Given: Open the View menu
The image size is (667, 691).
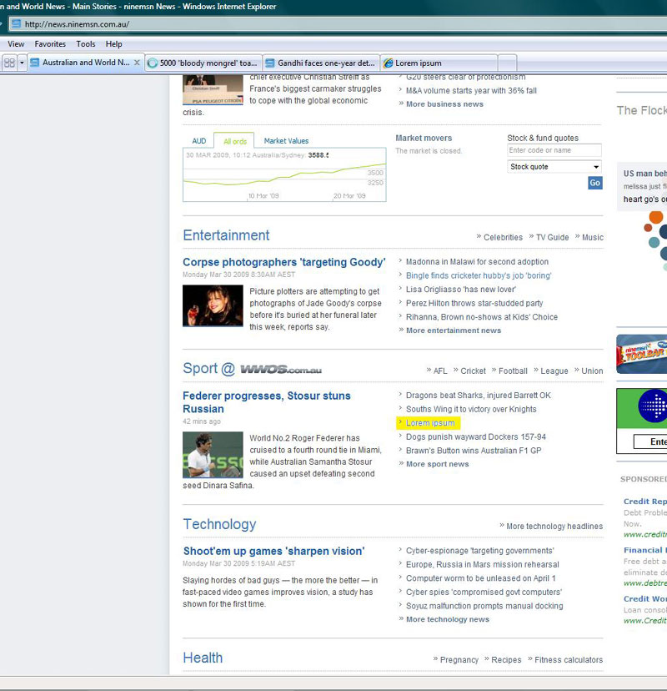Looking at the screenshot, I should 16,44.
